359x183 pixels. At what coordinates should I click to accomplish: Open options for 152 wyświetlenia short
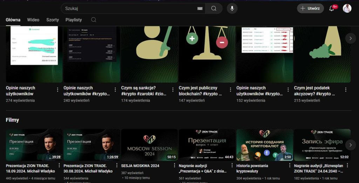click(x=288, y=90)
